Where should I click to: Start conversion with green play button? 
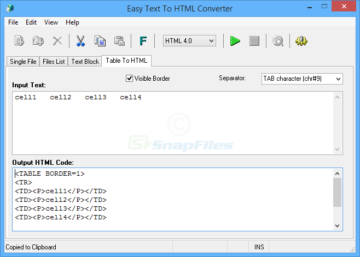(x=235, y=41)
